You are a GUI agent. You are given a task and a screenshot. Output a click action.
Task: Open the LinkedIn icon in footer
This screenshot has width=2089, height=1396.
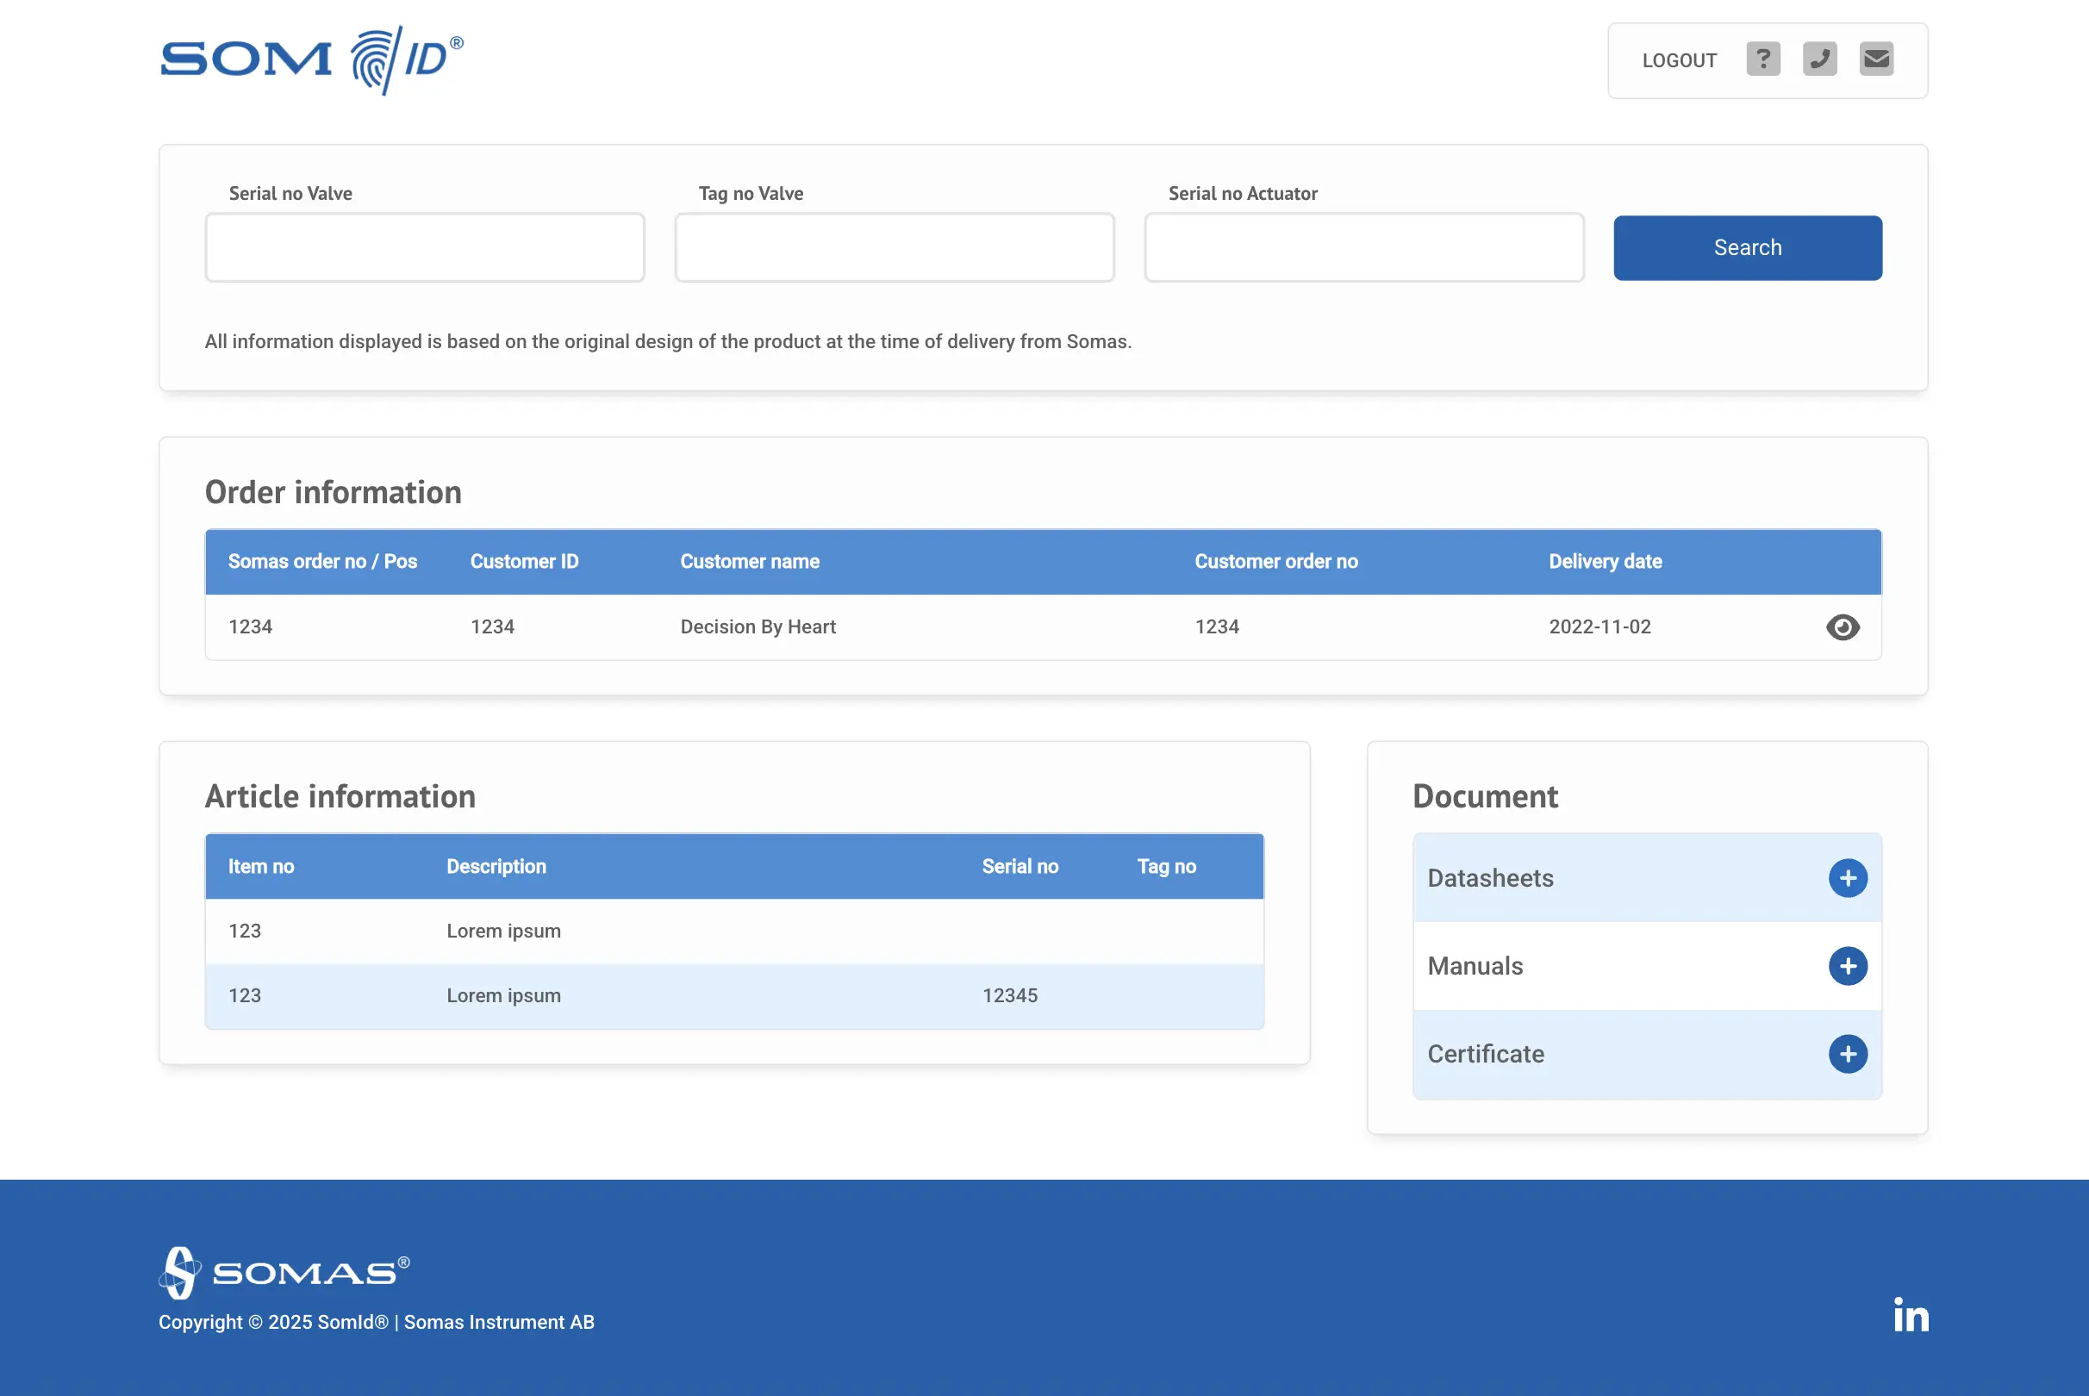pos(1911,1315)
